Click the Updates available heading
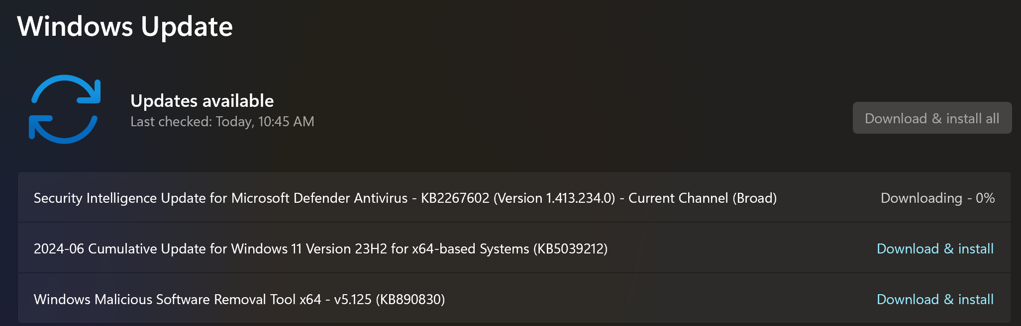The width and height of the screenshot is (1021, 326). pos(202,101)
